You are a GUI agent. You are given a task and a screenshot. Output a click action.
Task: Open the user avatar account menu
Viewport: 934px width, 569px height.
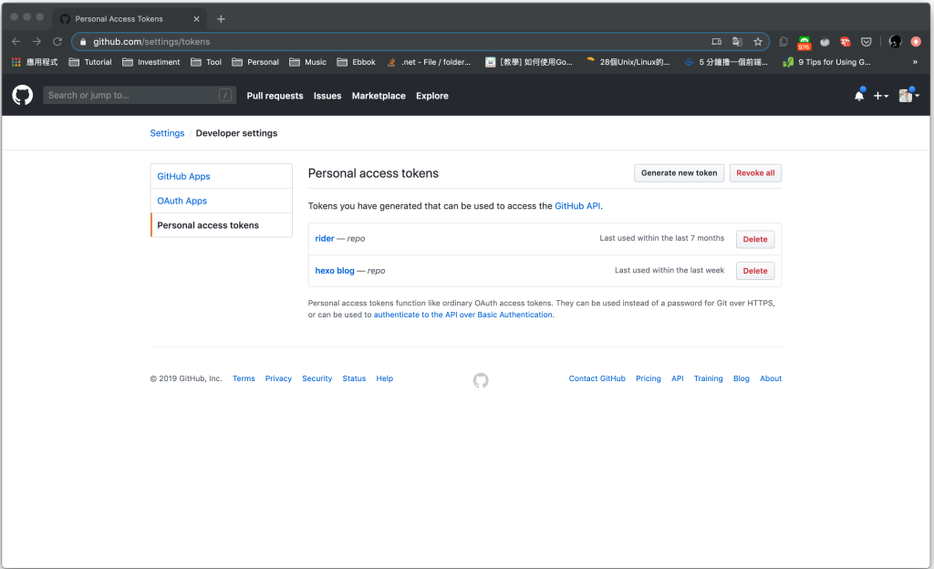coord(909,95)
